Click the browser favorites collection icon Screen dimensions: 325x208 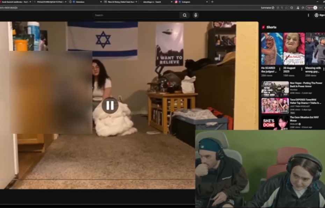[x=303, y=8]
